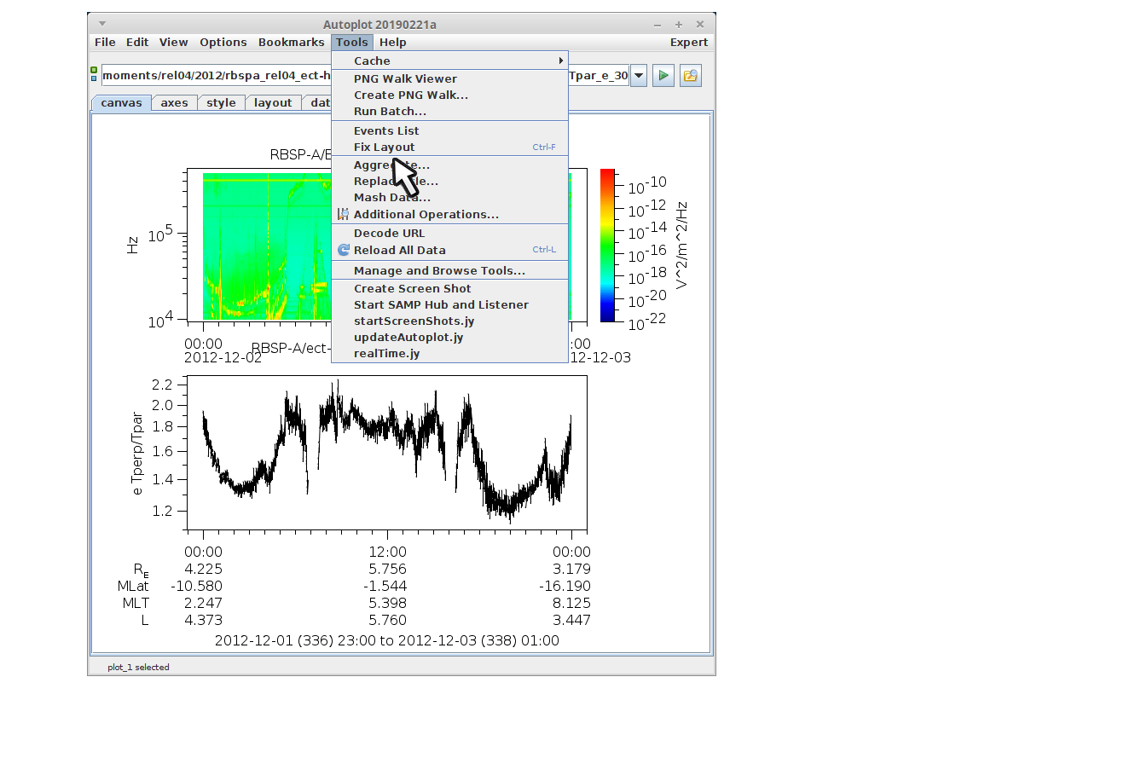
Task: Click the green play/go button
Action: [x=663, y=76]
